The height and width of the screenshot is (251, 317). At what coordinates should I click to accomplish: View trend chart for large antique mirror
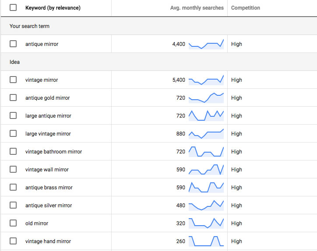coord(206,116)
